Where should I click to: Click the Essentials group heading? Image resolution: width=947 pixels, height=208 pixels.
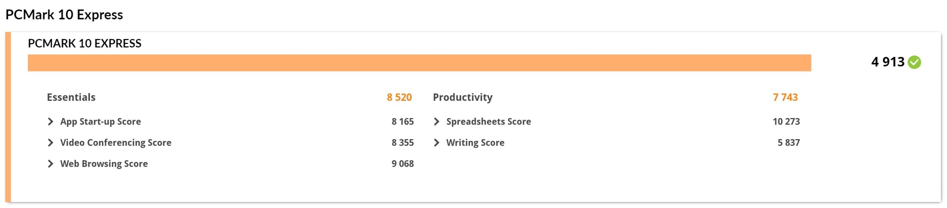(x=71, y=97)
